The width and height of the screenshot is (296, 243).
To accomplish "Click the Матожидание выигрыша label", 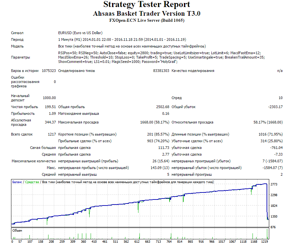I will click(79, 114).
